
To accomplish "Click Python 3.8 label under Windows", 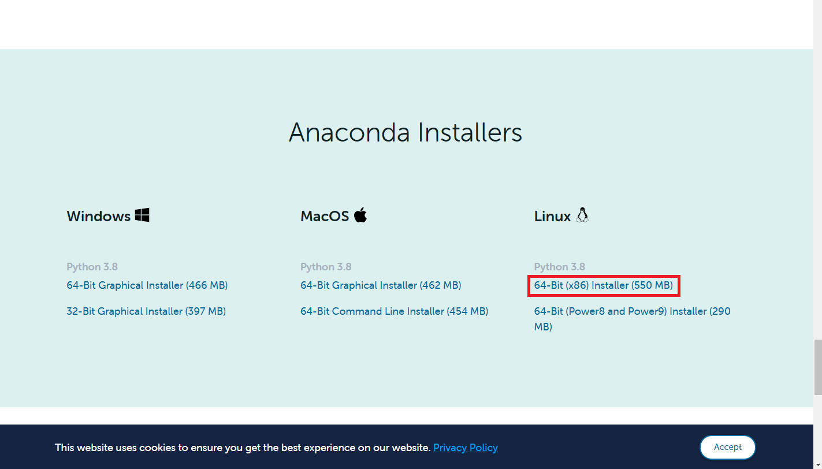I will coord(92,267).
